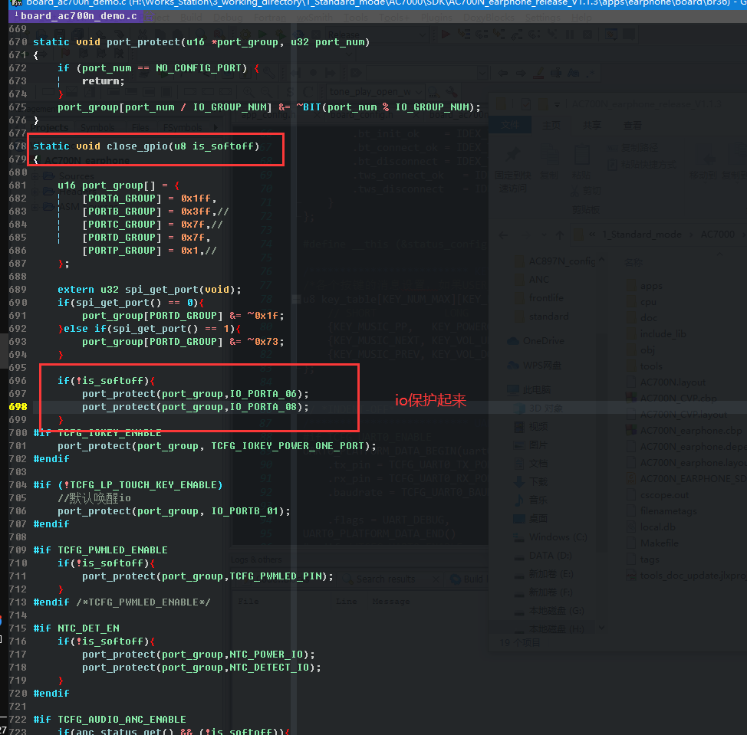The height and width of the screenshot is (735, 747).
Task: Click IO_PORTB_01 in the port_protect call
Action: [245, 510]
